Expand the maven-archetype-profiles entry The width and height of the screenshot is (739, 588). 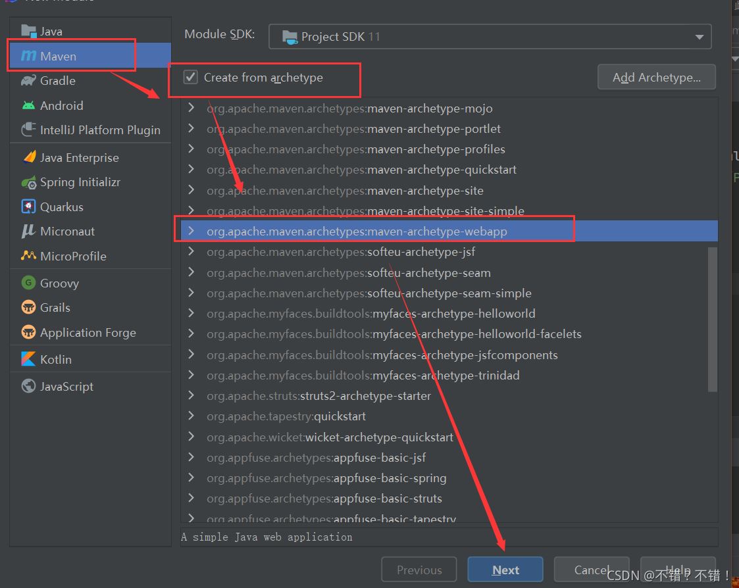(x=191, y=149)
